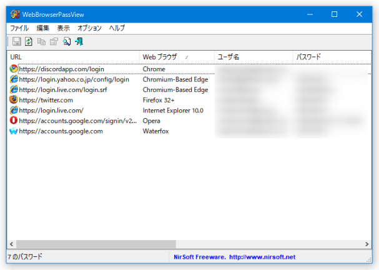Select the https://accounts.google.com Waterfox URL
The height and width of the screenshot is (270, 379).
[x=61, y=131]
